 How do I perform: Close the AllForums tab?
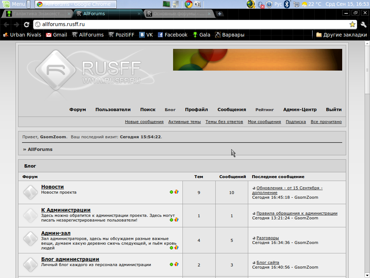click(x=139, y=14)
